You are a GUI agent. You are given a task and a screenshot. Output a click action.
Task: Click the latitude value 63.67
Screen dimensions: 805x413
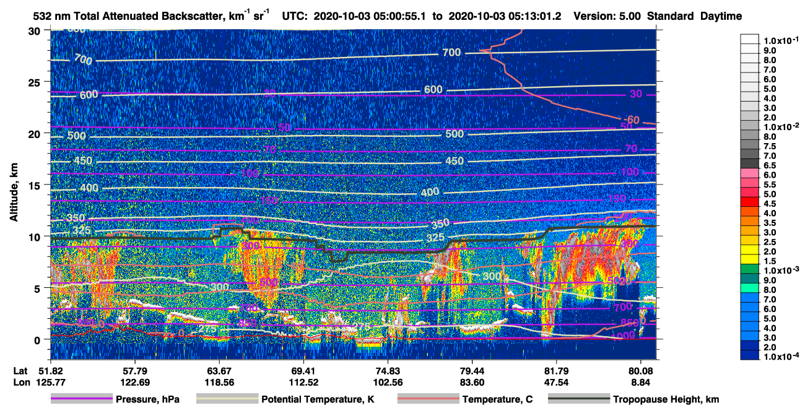[x=219, y=370]
